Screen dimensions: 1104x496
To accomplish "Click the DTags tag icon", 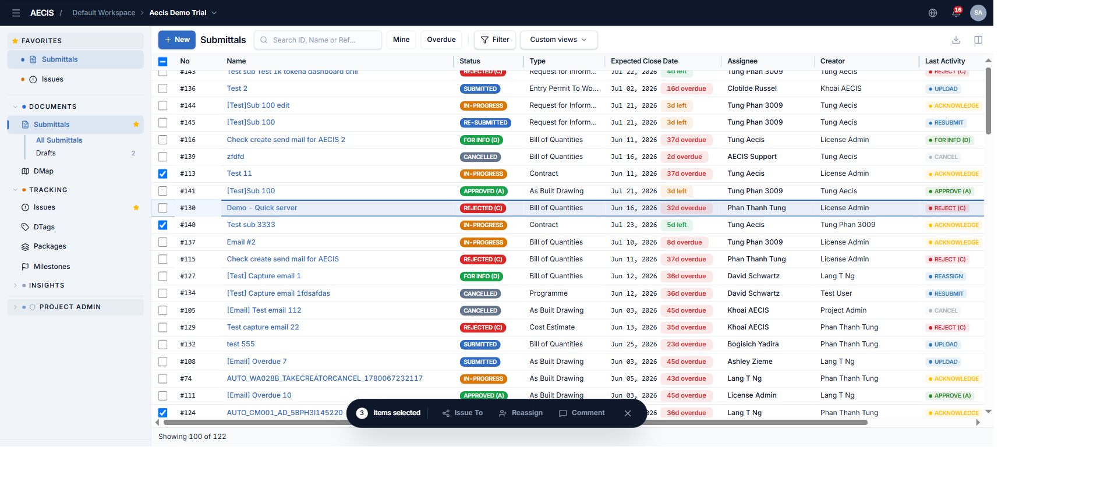I will tap(25, 227).
